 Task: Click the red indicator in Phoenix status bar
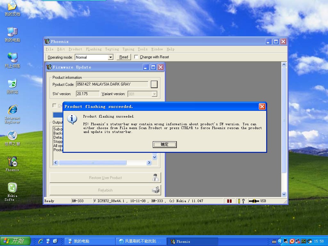point(229,201)
